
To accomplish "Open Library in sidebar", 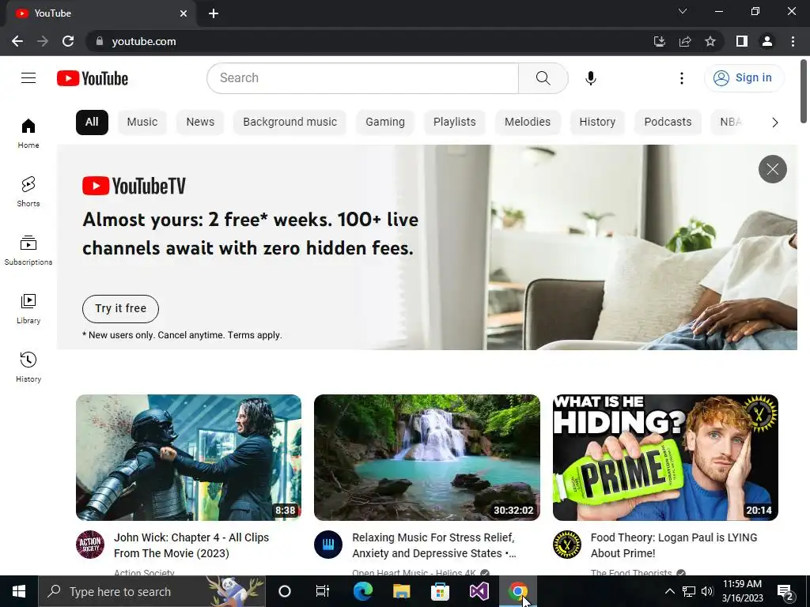I will pyautogui.click(x=28, y=309).
